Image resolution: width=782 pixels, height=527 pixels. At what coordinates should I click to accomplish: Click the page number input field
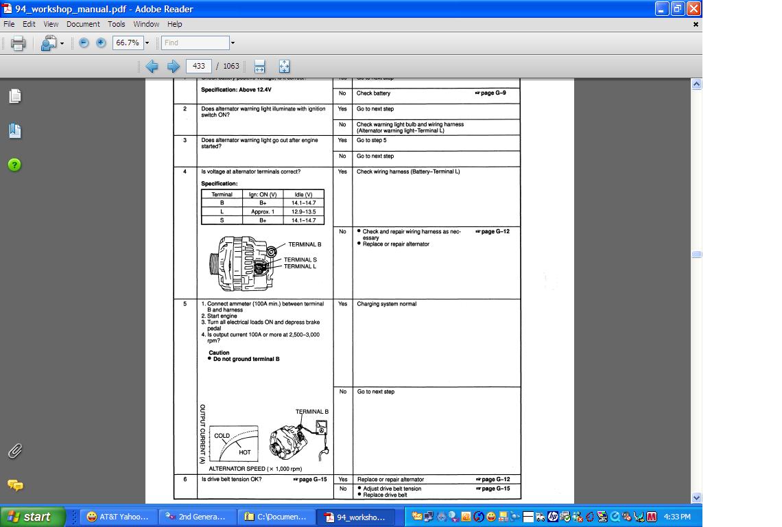[x=198, y=66]
